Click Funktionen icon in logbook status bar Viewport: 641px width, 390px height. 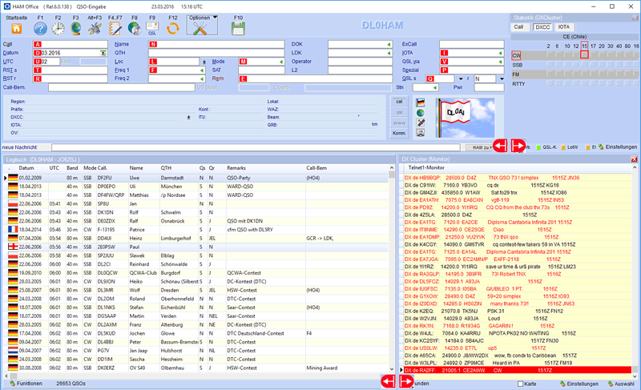13,384
